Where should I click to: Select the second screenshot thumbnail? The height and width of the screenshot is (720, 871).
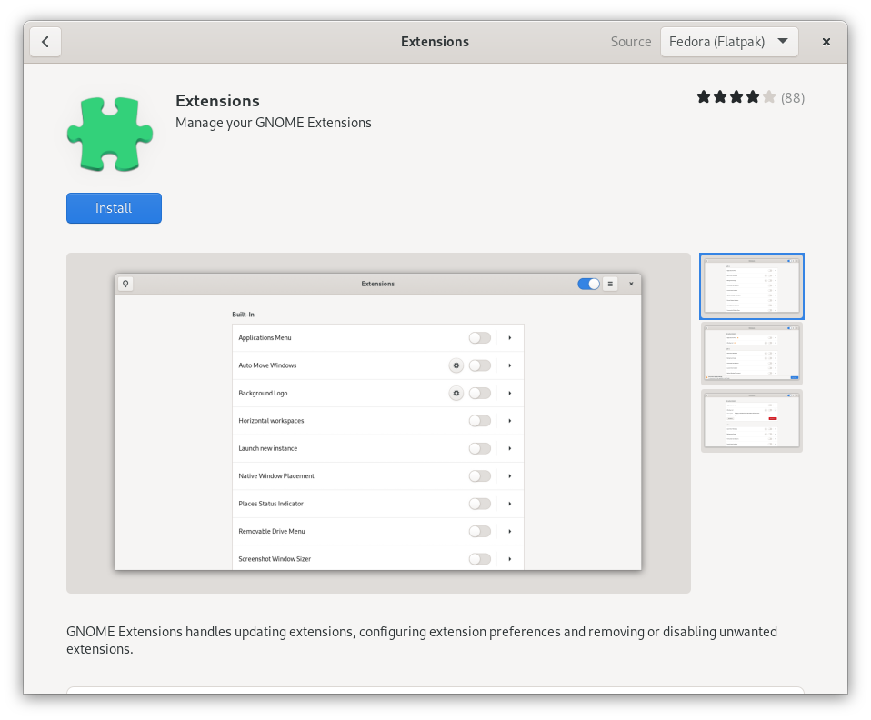(751, 354)
